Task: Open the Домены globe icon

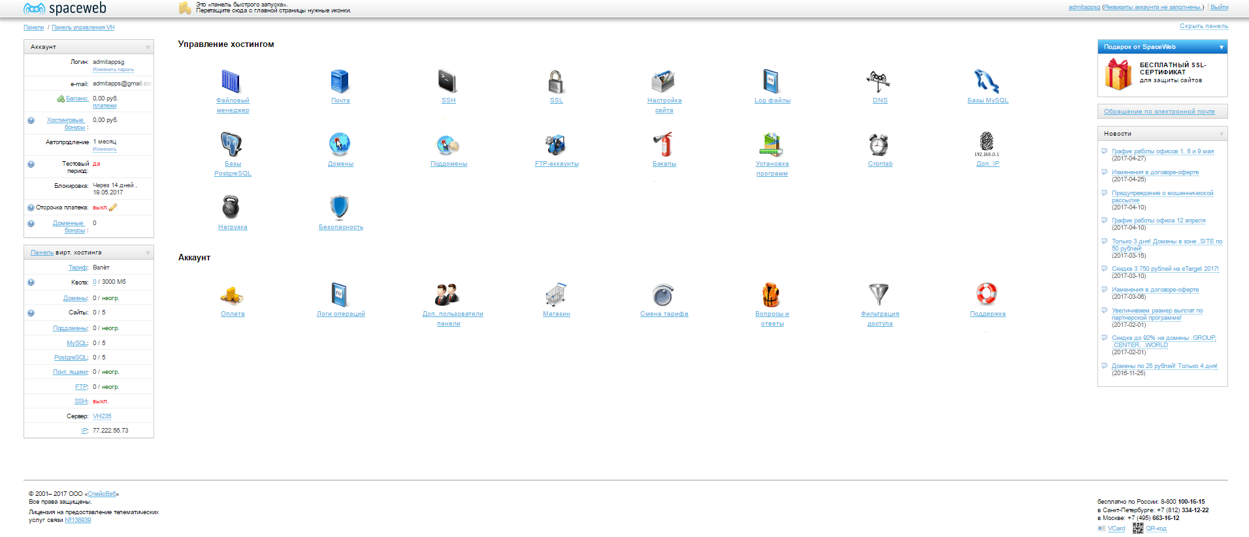Action: coord(340,145)
